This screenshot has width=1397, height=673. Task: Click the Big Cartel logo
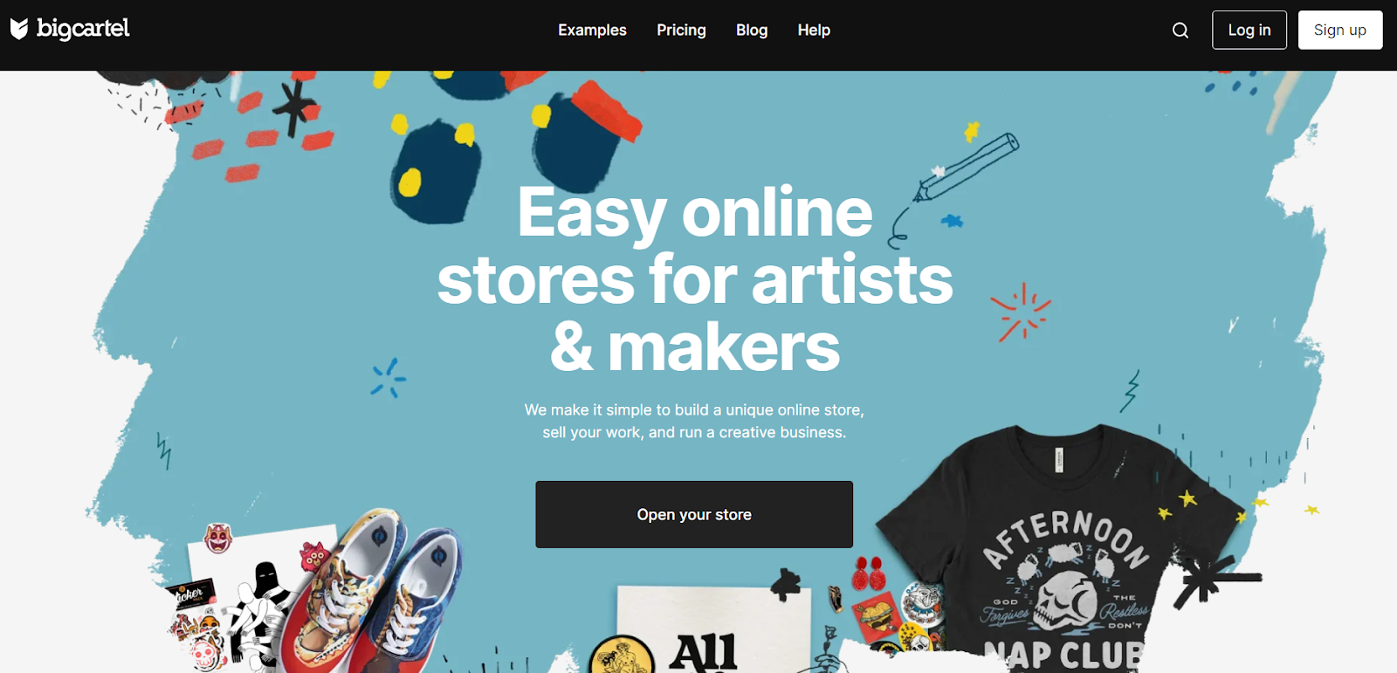coord(70,29)
